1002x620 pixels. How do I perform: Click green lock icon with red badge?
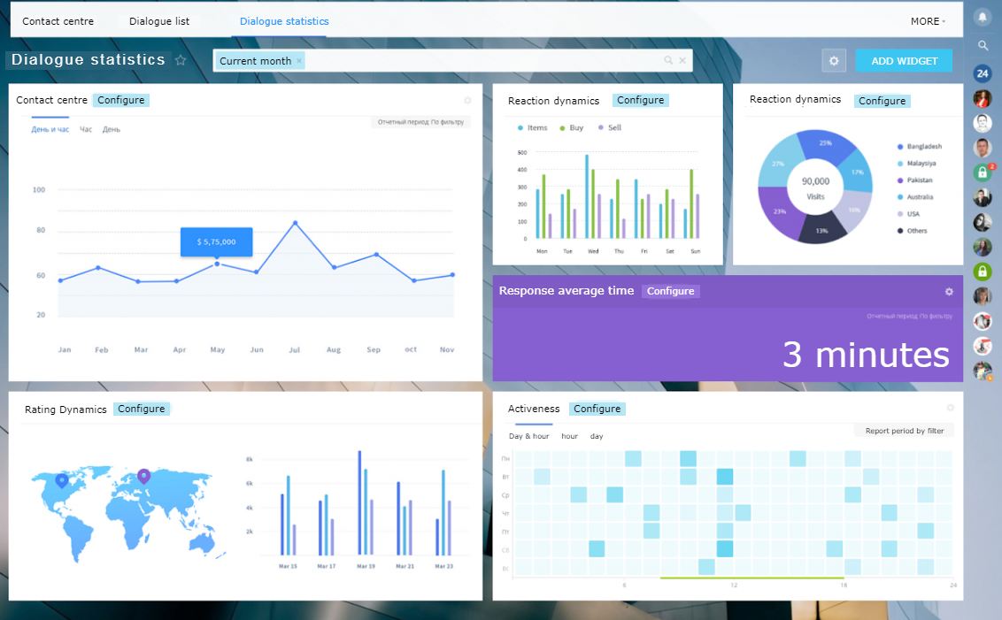[983, 172]
